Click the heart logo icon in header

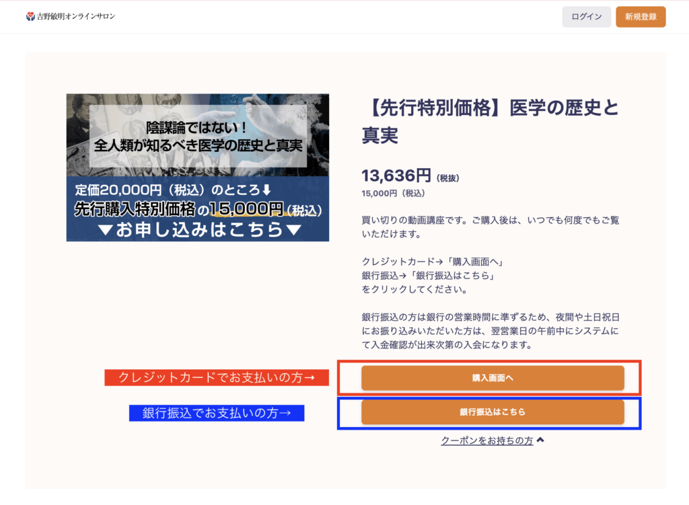30,16
